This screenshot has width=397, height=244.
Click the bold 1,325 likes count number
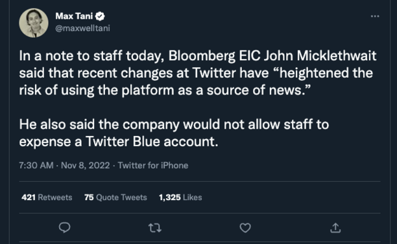point(170,197)
